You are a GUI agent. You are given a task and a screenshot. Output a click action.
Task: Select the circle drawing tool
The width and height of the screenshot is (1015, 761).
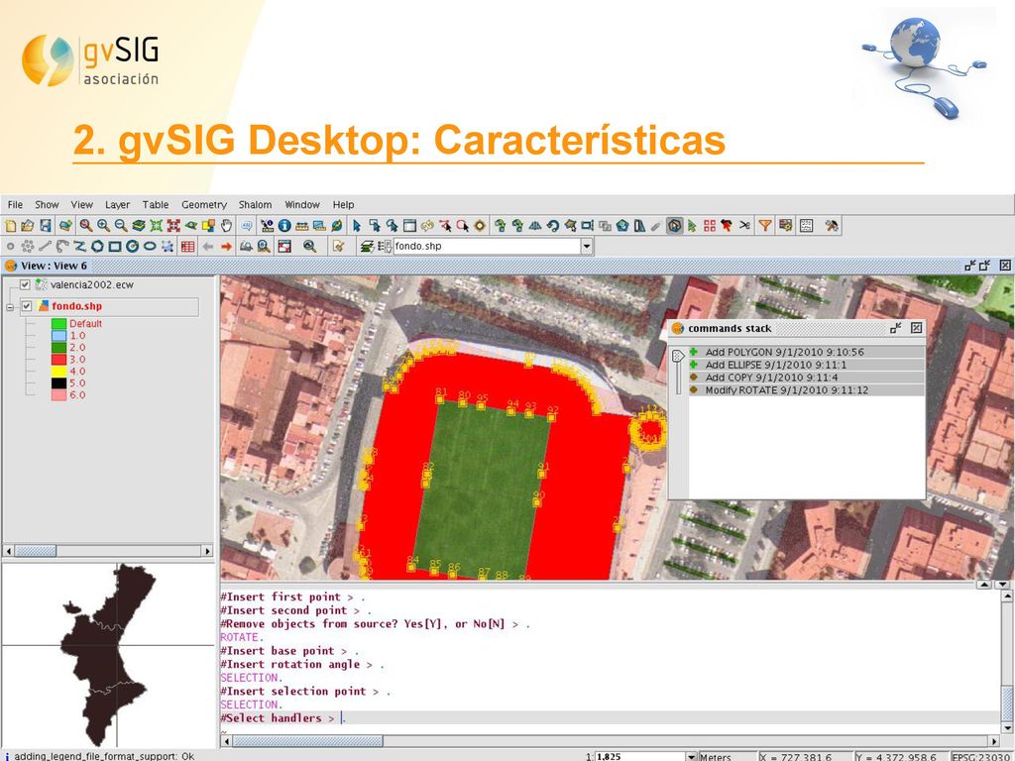[132, 246]
